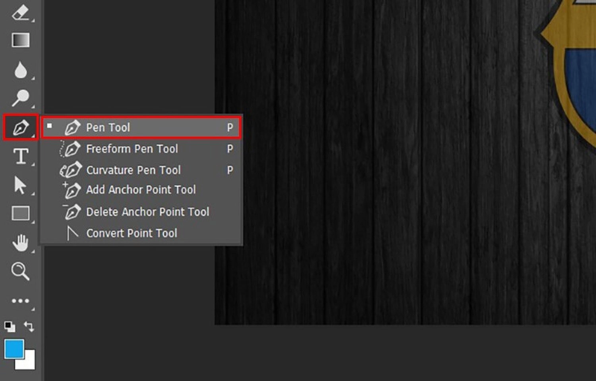This screenshot has width=596, height=381.
Task: Reset default foreground and background colors
Action: coord(10,327)
